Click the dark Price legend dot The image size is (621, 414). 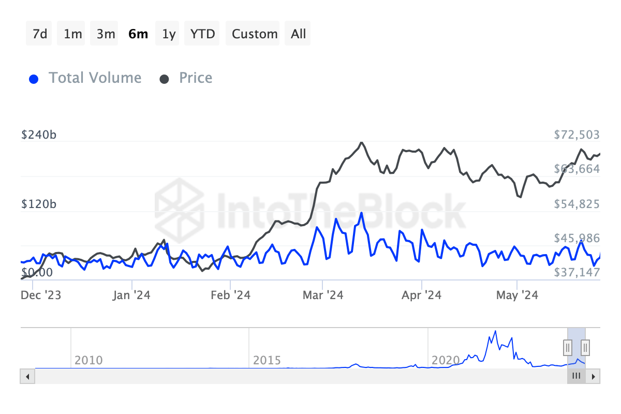coord(165,79)
